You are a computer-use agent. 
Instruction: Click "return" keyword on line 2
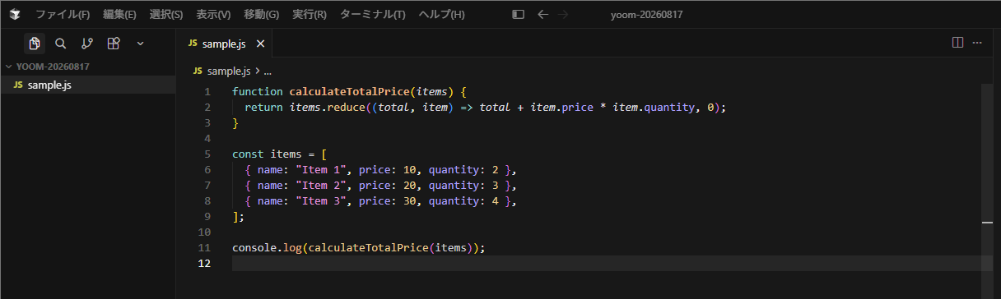(264, 108)
